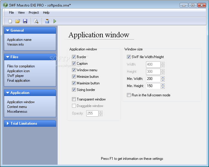209x167 pixels.
Task: Uncheck the Border checkbox
Action: coord(74,57)
